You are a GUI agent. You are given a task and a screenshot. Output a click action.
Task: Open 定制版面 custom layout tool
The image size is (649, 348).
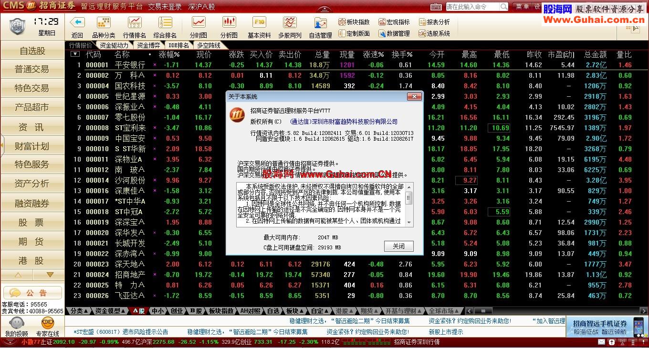(x=354, y=33)
